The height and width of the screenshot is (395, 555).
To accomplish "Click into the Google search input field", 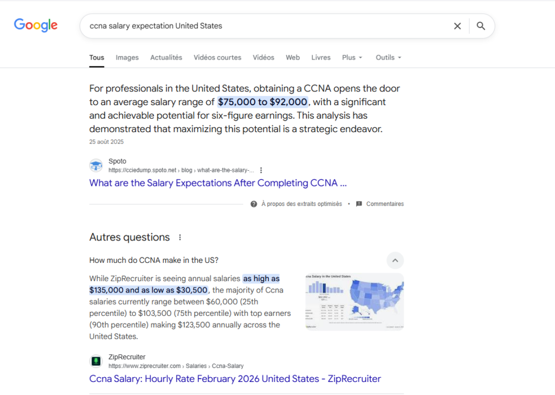I will (266, 26).
